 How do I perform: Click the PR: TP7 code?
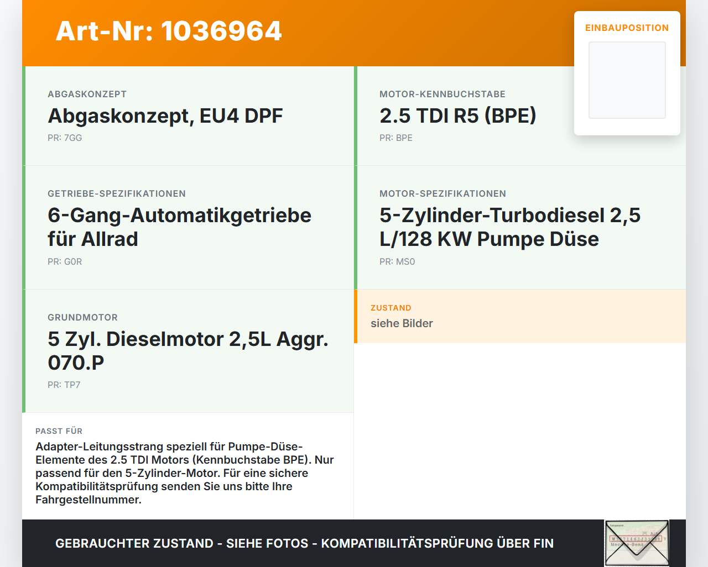(x=64, y=385)
